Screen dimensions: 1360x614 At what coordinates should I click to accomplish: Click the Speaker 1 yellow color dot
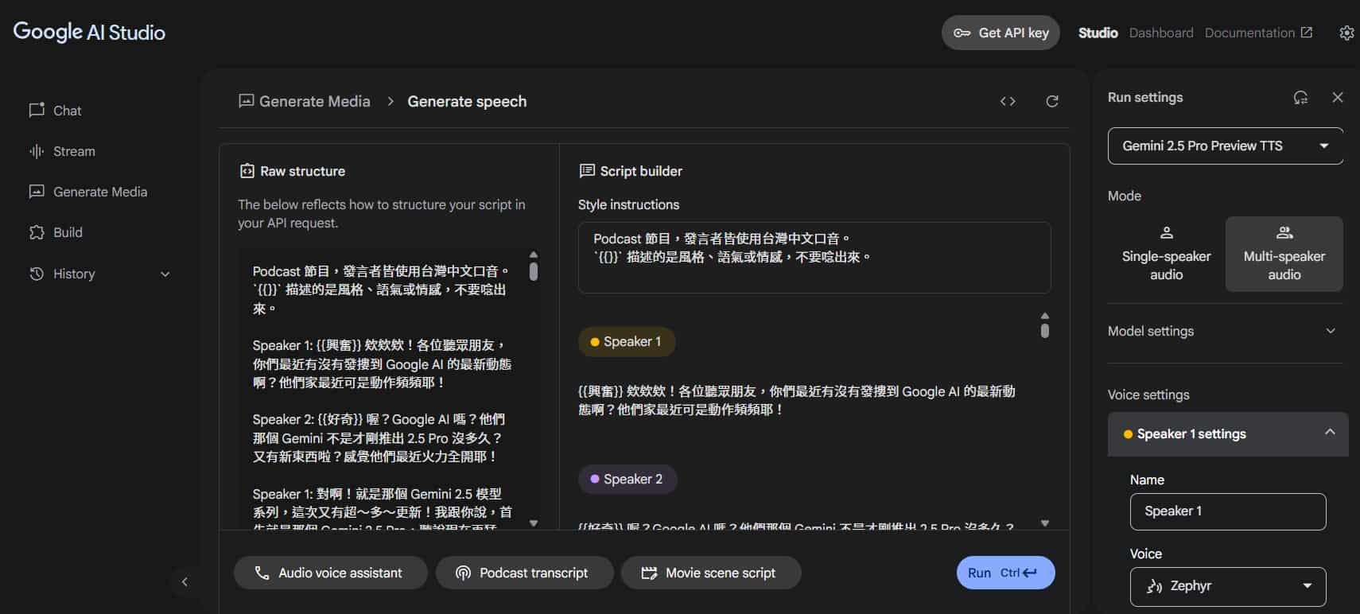coord(595,342)
